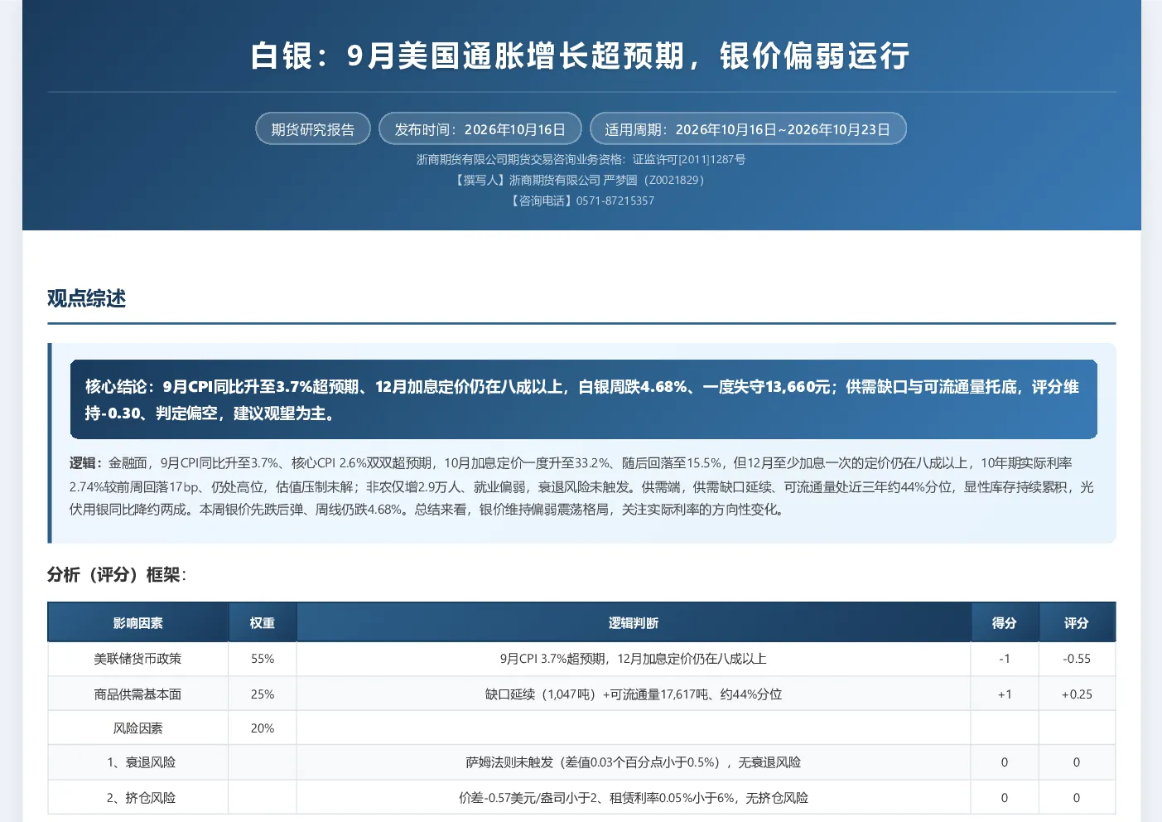Click the report title 白银：9月美国通胀增长超预期

pyautogui.click(x=581, y=56)
